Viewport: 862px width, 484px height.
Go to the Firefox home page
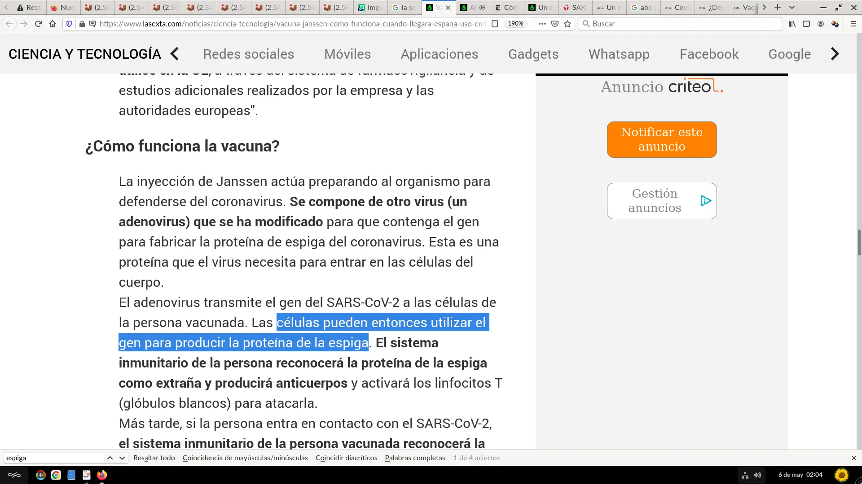tap(53, 24)
